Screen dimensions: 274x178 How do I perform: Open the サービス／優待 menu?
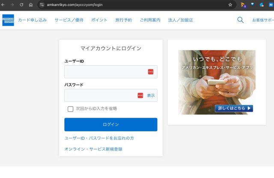coord(69,20)
